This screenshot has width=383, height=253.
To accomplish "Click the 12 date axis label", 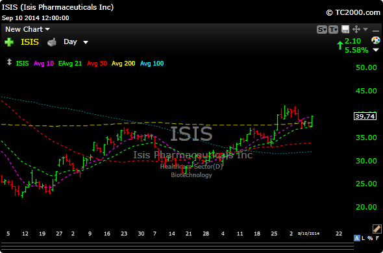I will point(25,234).
